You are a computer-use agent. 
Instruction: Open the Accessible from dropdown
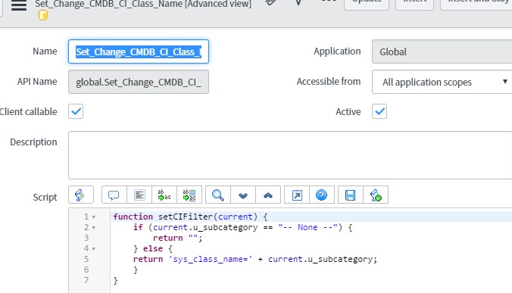coord(442,82)
